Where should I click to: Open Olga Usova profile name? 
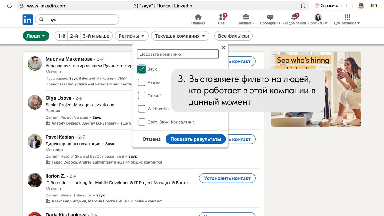tap(58, 98)
